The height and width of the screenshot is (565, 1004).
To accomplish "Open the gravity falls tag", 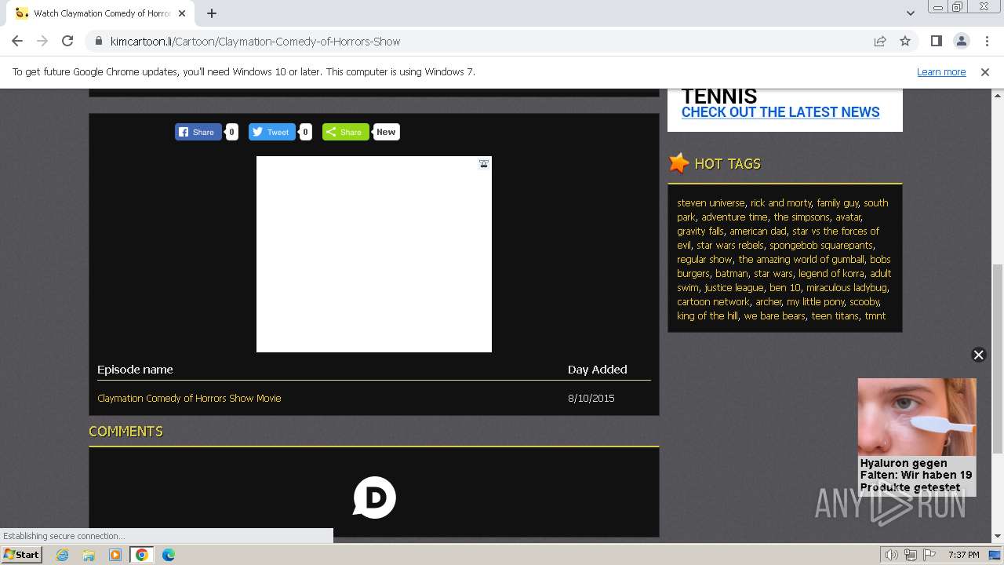I will pos(700,231).
